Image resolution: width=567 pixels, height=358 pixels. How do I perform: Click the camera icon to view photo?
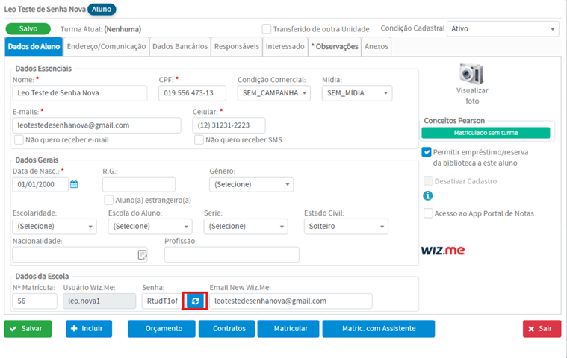471,73
